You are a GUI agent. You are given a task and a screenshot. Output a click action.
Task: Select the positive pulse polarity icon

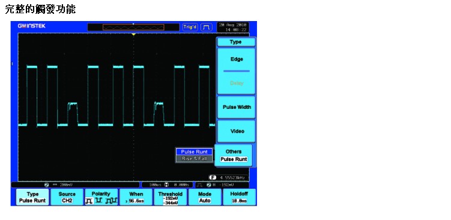(89, 201)
